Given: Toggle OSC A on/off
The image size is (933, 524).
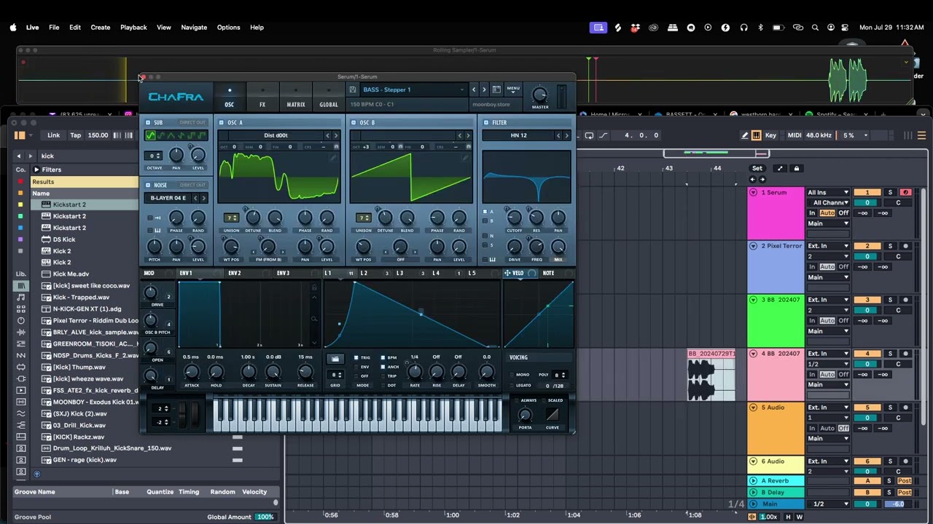Looking at the screenshot, I should (222, 122).
